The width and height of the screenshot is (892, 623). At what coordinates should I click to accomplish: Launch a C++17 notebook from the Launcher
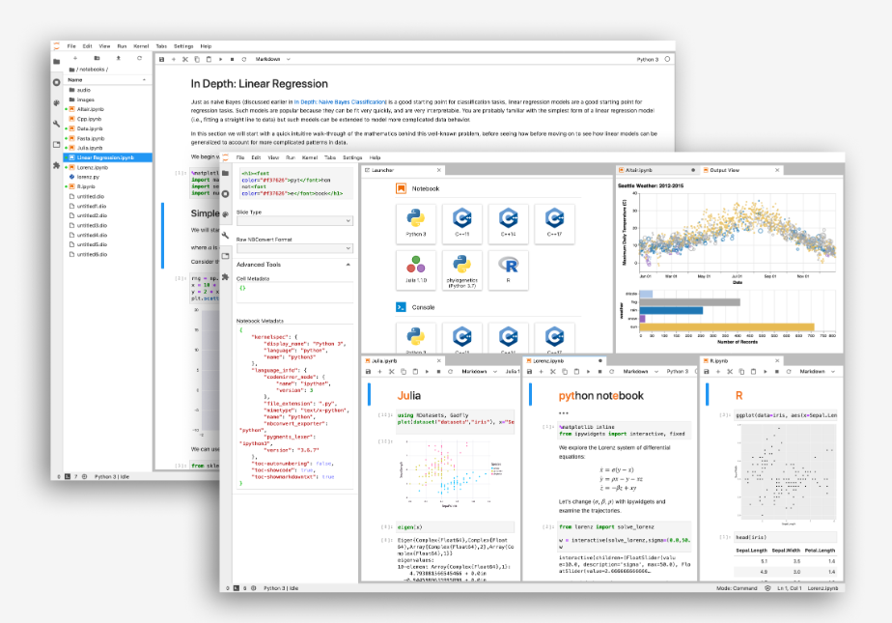[x=555, y=223]
